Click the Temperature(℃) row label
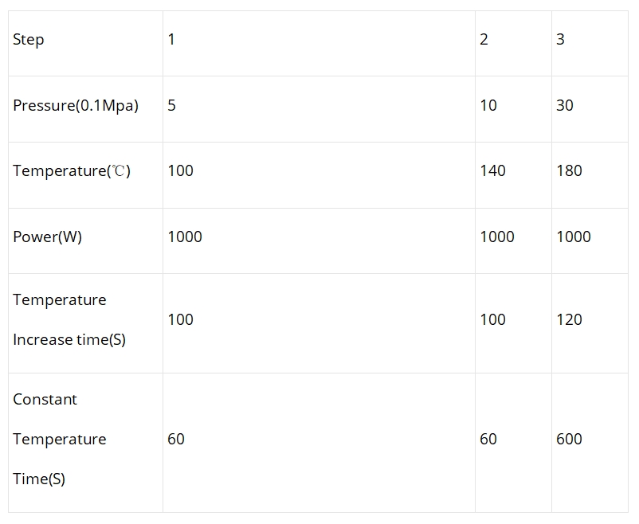 (72, 170)
